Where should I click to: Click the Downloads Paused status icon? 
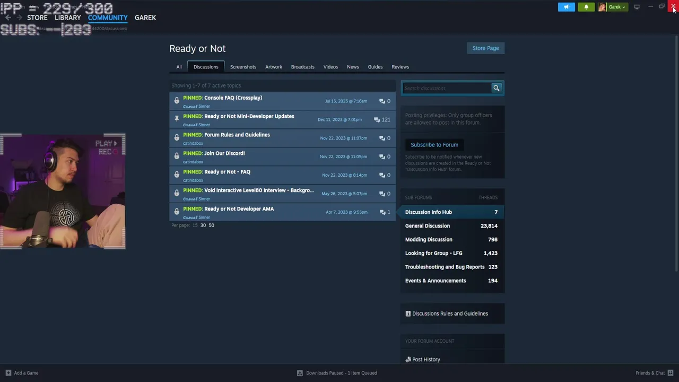click(300, 373)
